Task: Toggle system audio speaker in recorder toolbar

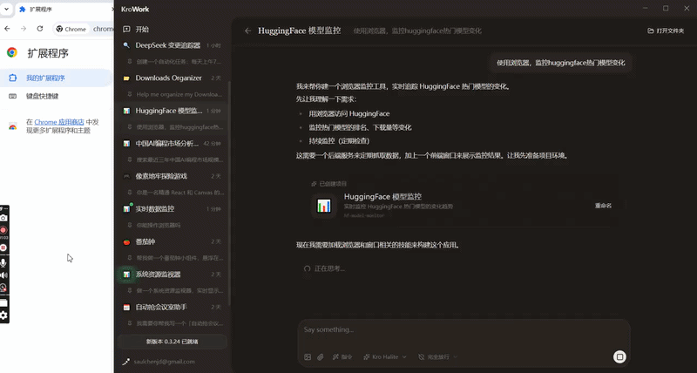Action: pos(3,275)
